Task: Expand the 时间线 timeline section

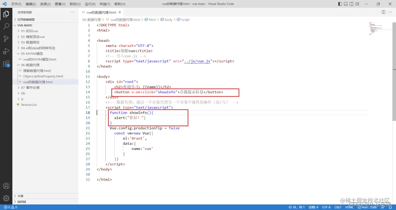Action: (x=45, y=202)
